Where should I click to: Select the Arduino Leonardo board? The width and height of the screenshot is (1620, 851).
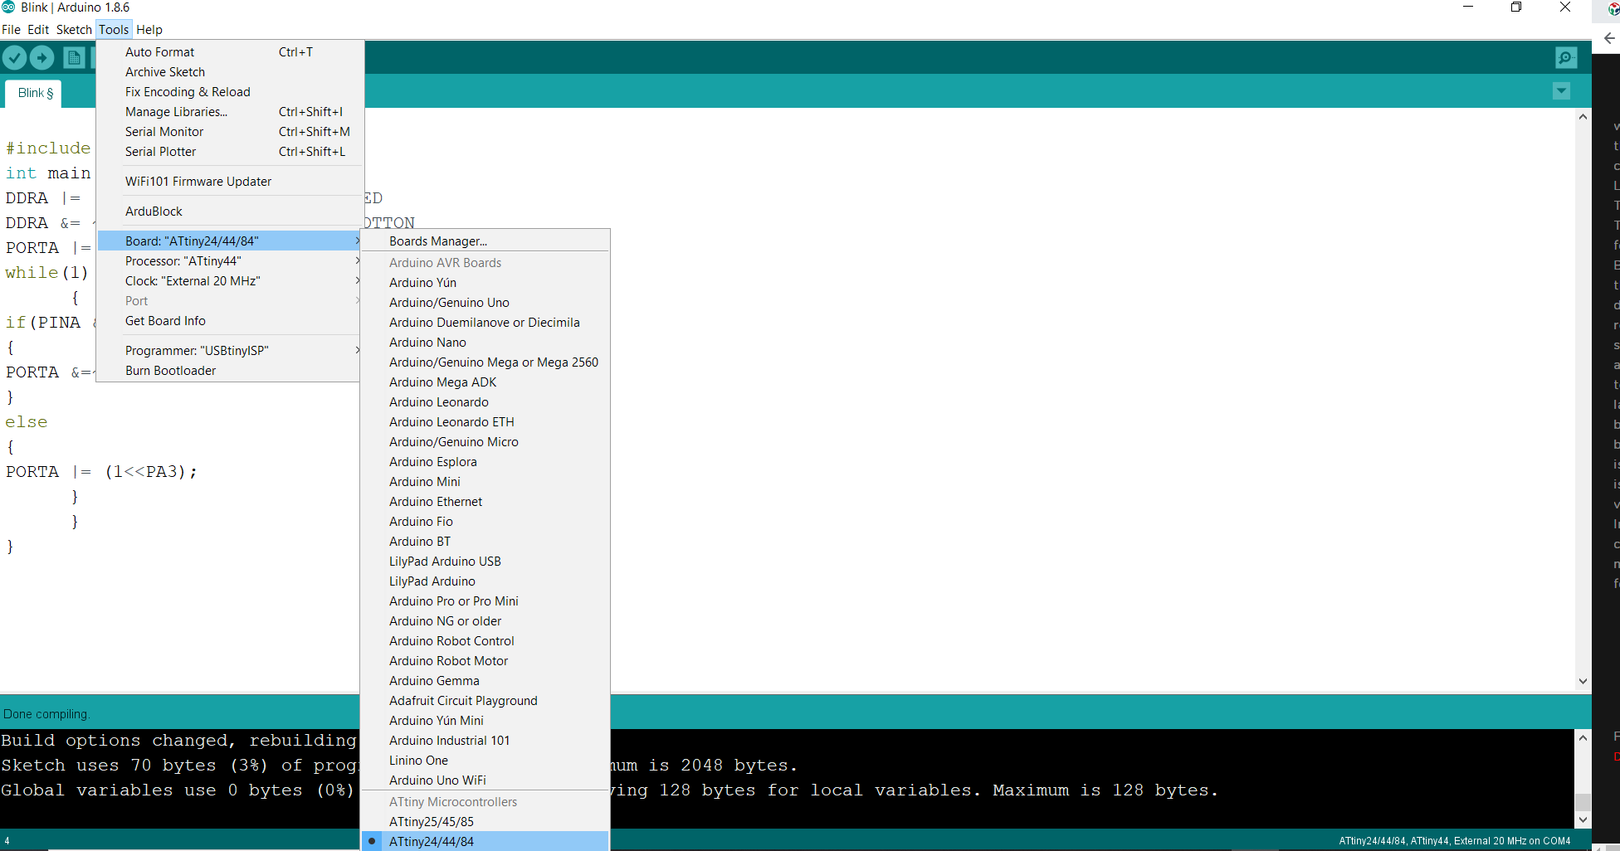(x=485, y=401)
